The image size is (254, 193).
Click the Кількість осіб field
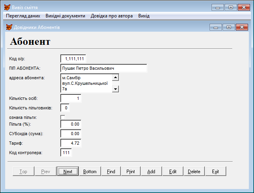71,98
